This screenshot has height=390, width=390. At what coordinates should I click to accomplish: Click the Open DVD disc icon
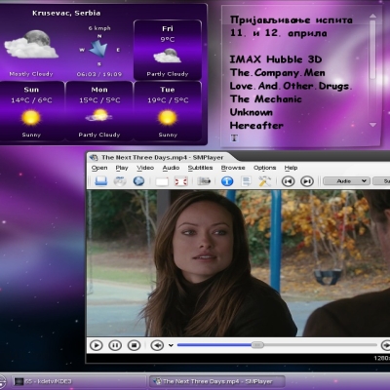pos(120,180)
